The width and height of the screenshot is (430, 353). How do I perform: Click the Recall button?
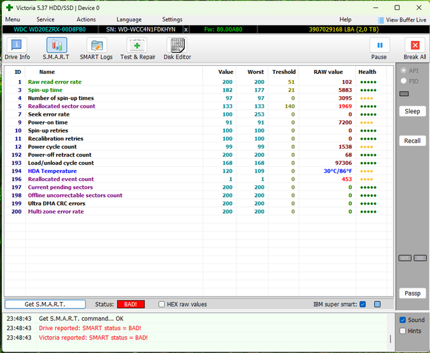click(412, 141)
